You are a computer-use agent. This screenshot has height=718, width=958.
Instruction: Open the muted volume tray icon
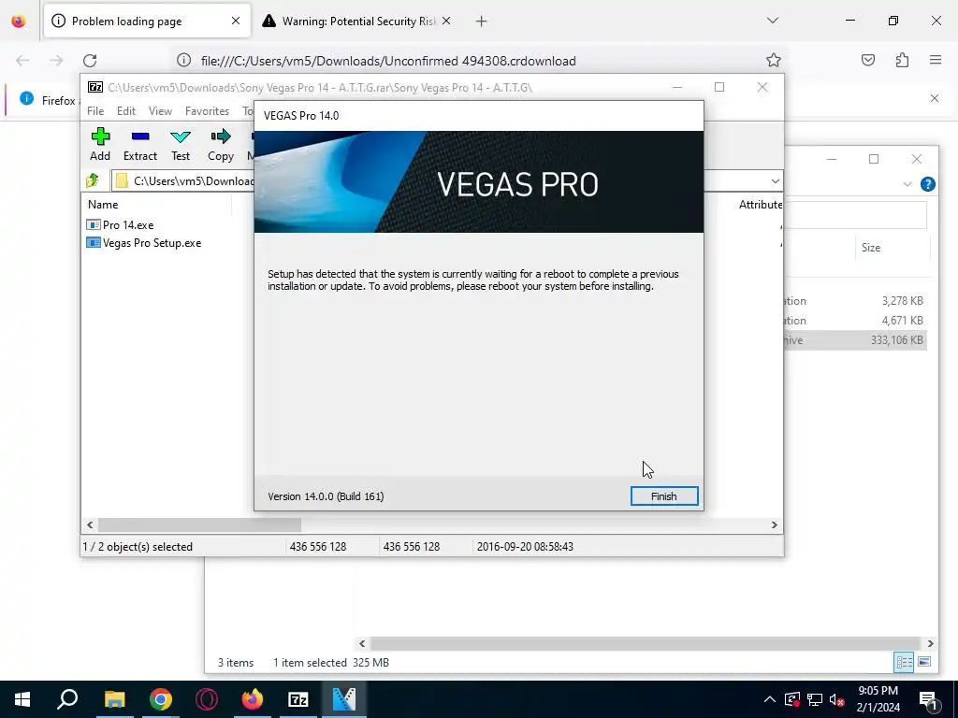[x=837, y=699]
